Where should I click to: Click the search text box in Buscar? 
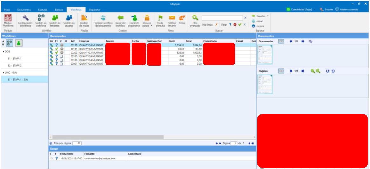click(222, 18)
